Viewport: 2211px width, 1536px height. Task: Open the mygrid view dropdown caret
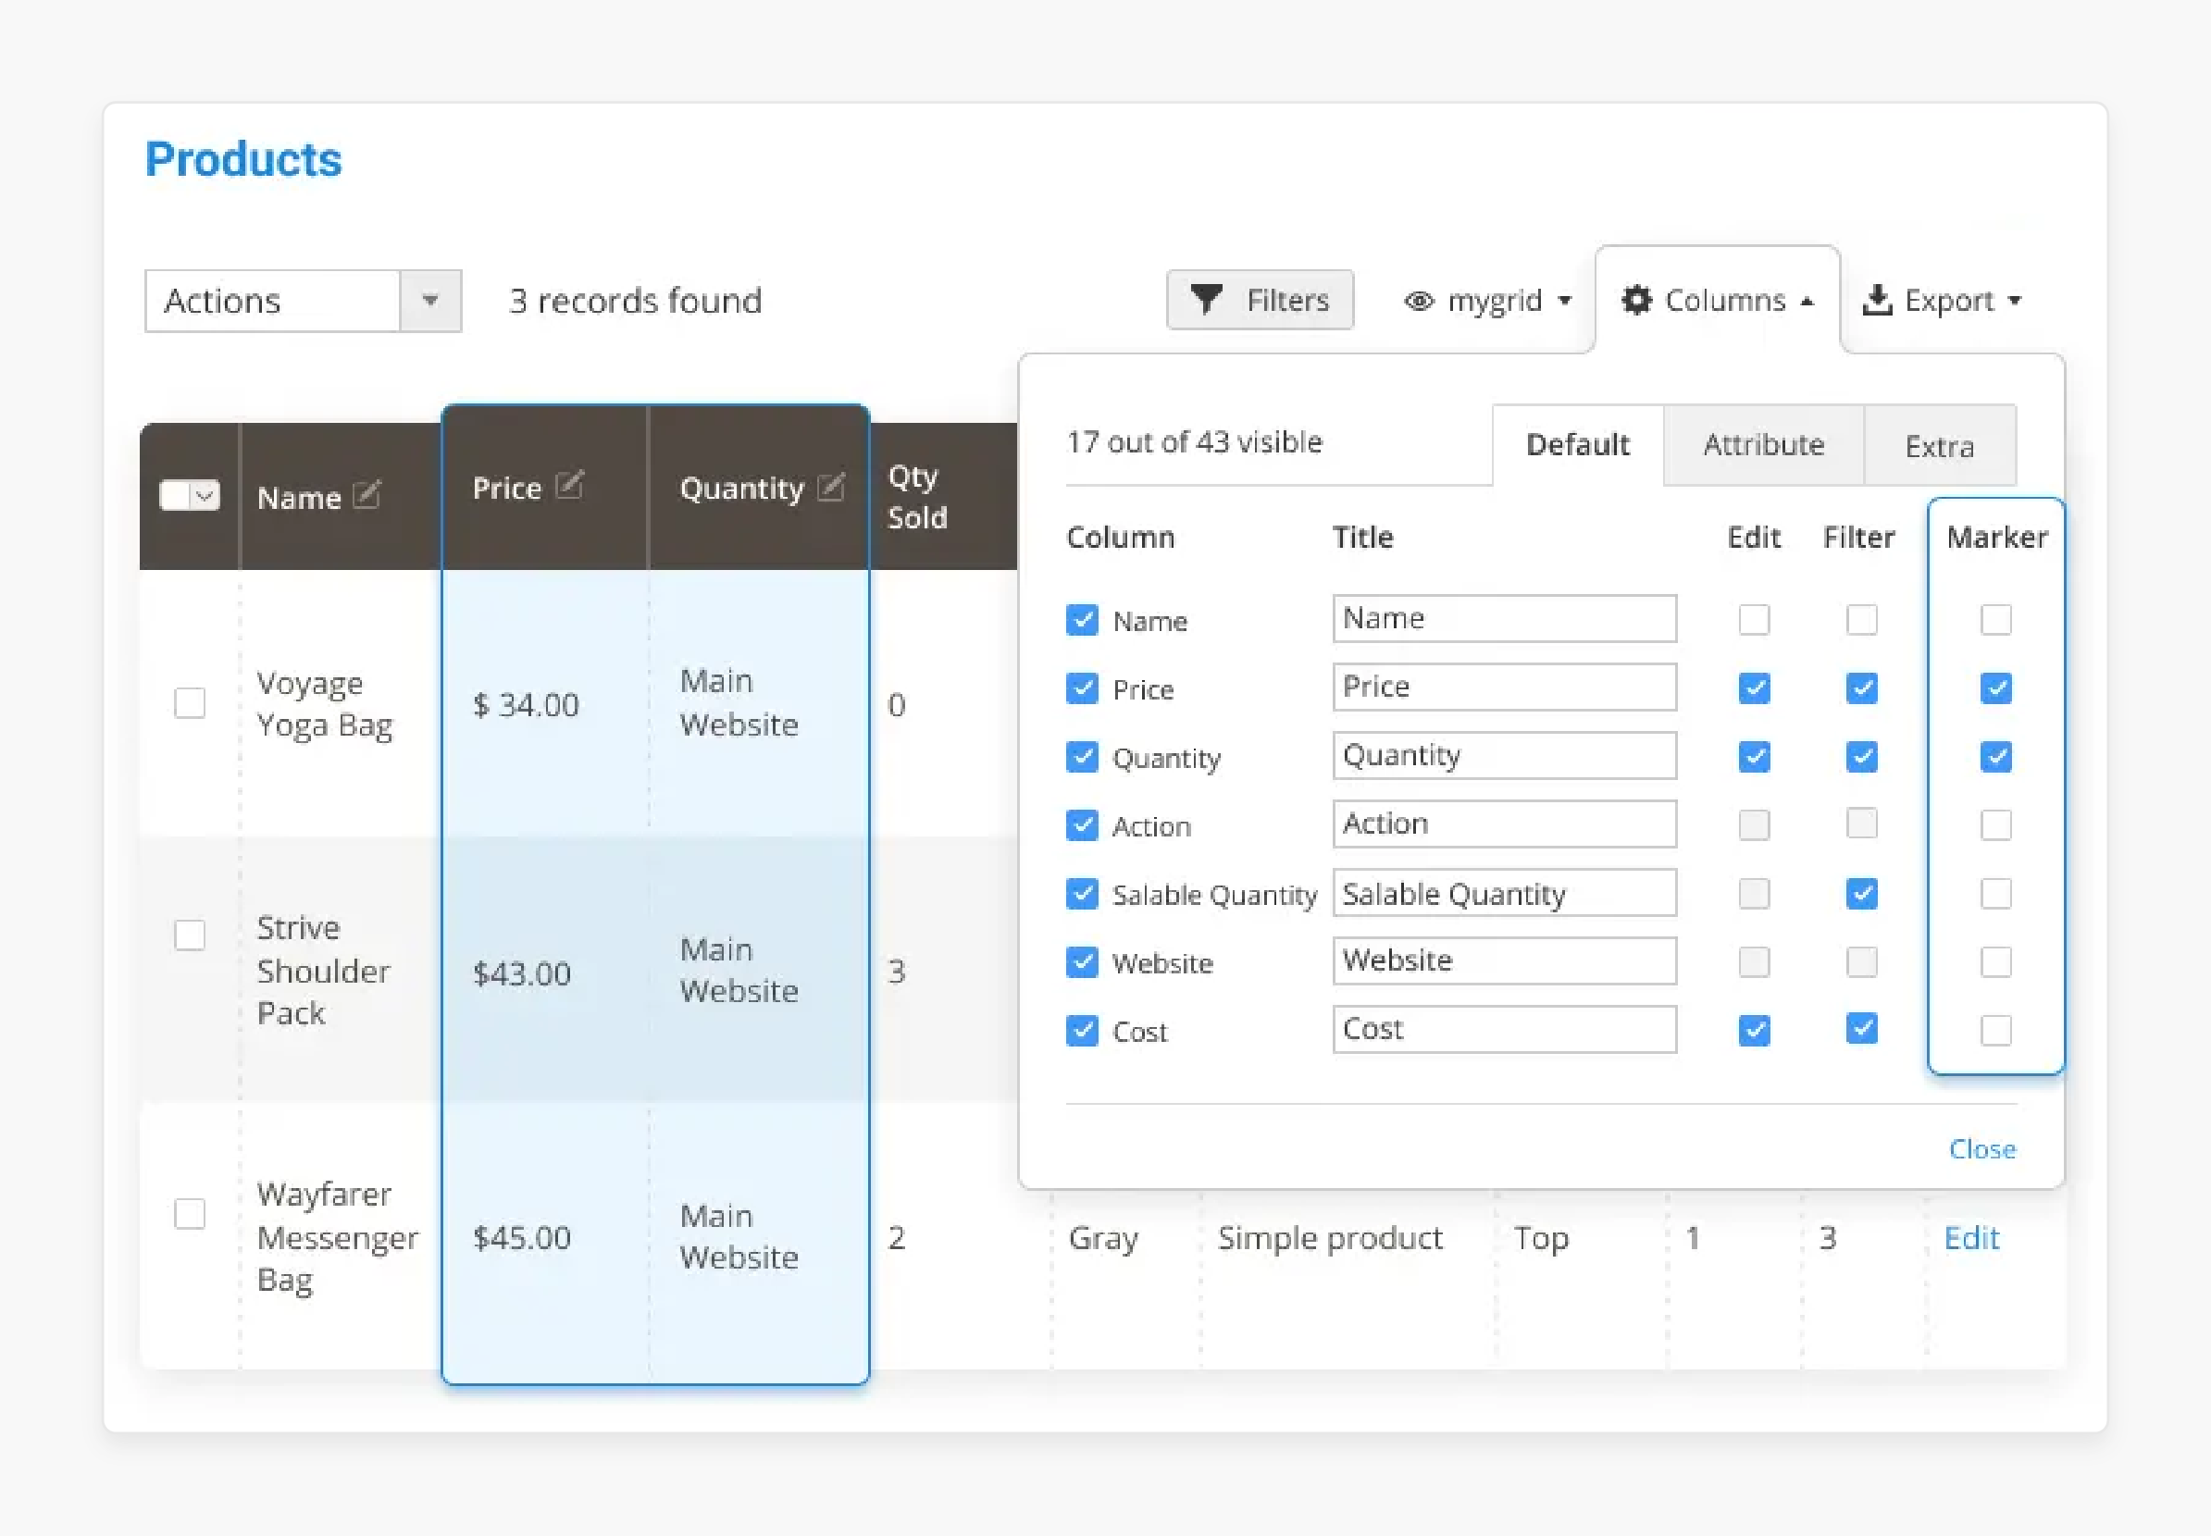(1565, 302)
